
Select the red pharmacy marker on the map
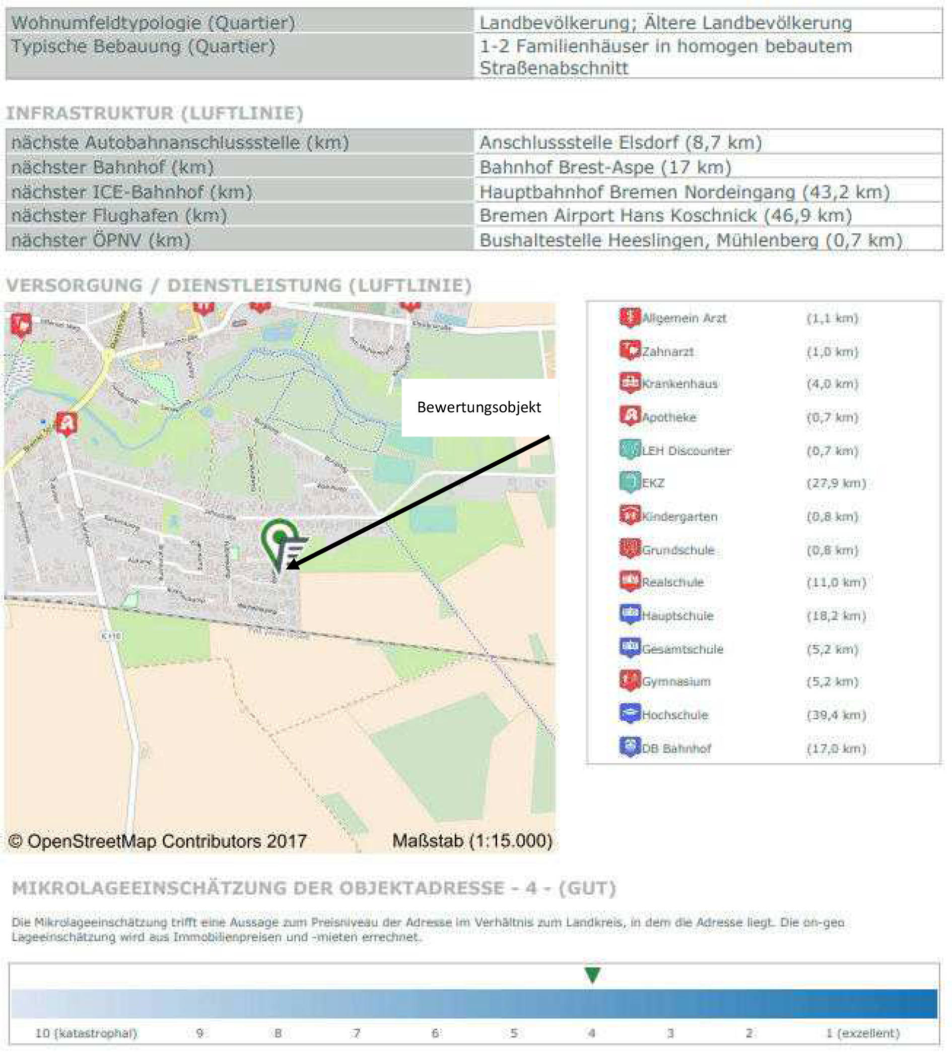pos(66,424)
